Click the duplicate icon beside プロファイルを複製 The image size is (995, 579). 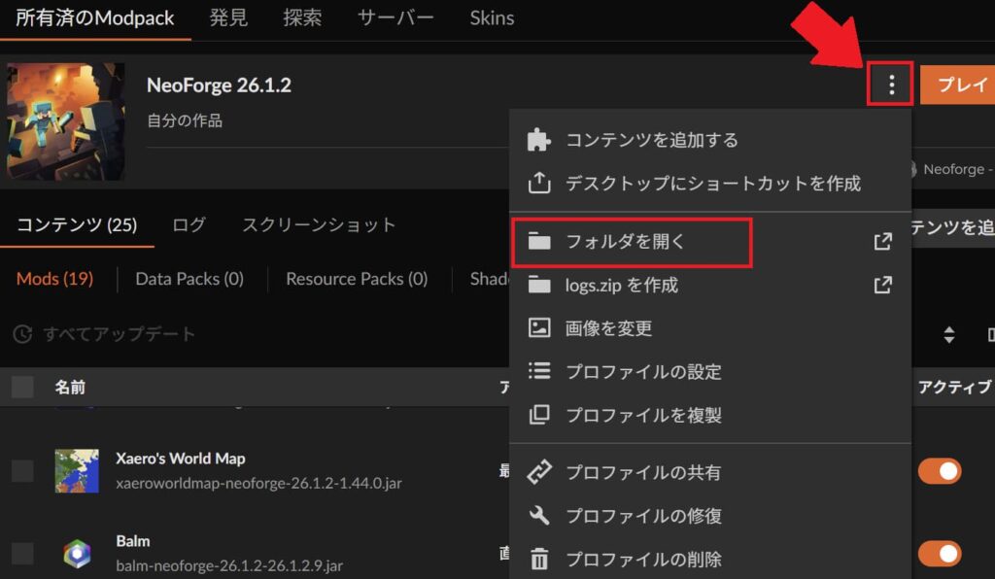(x=538, y=415)
